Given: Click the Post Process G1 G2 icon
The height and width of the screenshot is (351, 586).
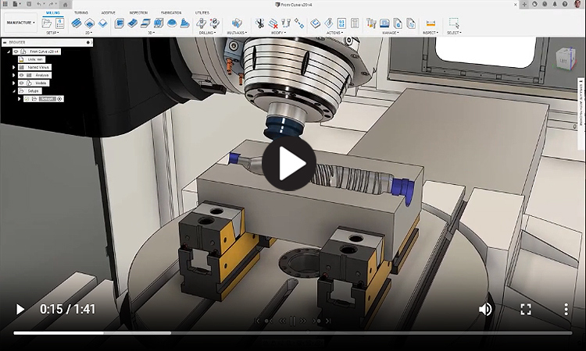Looking at the screenshot, I should click(x=341, y=23).
